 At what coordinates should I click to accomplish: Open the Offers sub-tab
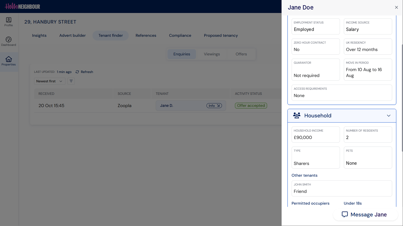pyautogui.click(x=241, y=54)
